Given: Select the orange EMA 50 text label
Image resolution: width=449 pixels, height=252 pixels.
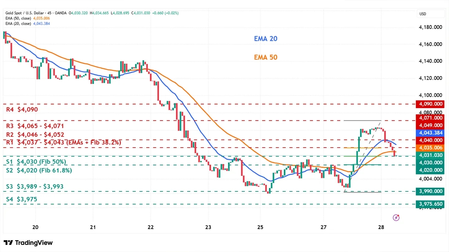Looking at the screenshot, I should (x=266, y=57).
